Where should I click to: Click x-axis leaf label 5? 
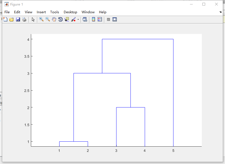173,151
